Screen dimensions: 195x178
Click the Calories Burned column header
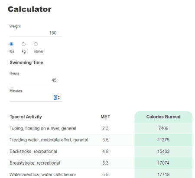(x=163, y=117)
